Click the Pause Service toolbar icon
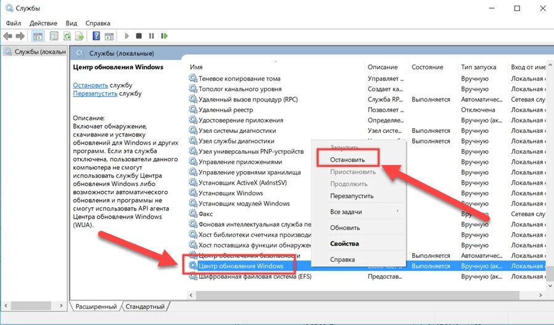554x325 pixels. pos(152,36)
